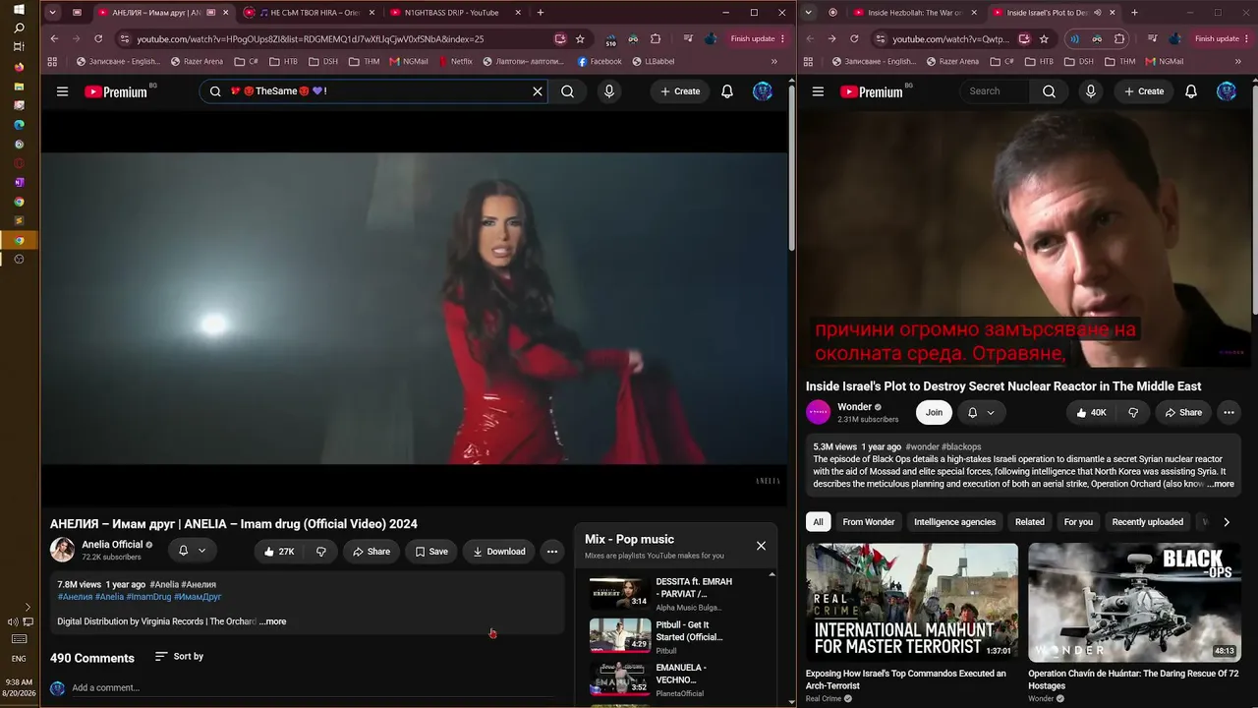Open notification options dropdown for Anelia Official
The width and height of the screenshot is (1258, 708).
click(x=193, y=552)
